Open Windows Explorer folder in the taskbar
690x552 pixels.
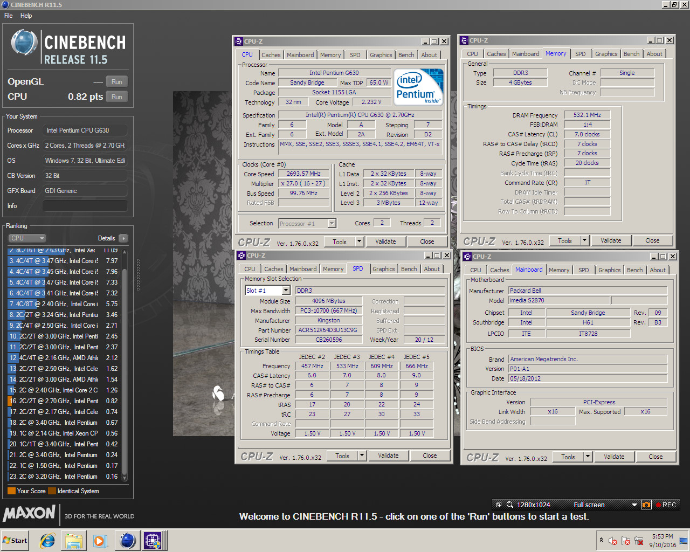pyautogui.click(x=74, y=540)
